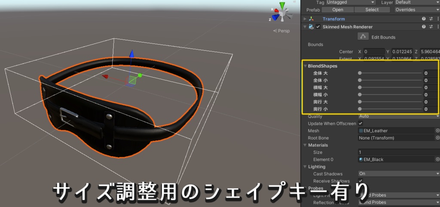Click the blue Z axis cone on scene gizmo
440x207 pixels.
click(x=276, y=18)
